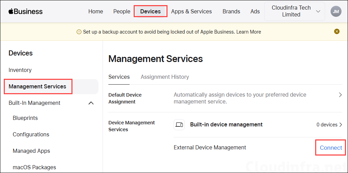This screenshot has height=173, width=348.
Task: Open the Brands menu
Action: (231, 11)
